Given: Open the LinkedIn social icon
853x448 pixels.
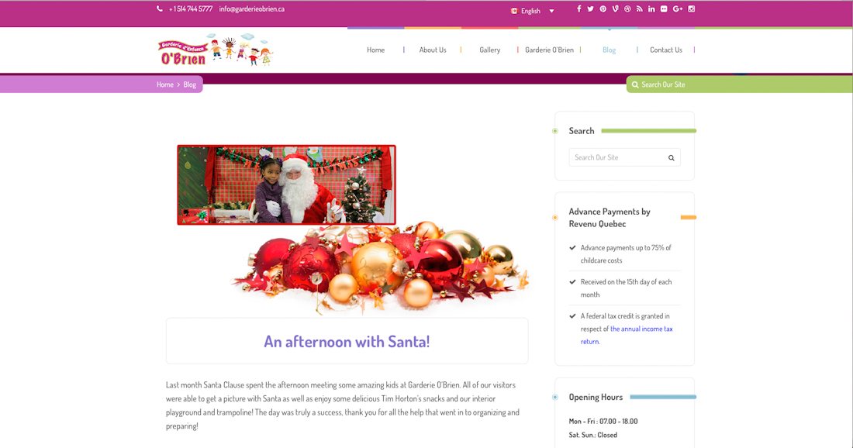Looking at the screenshot, I should (x=651, y=9).
